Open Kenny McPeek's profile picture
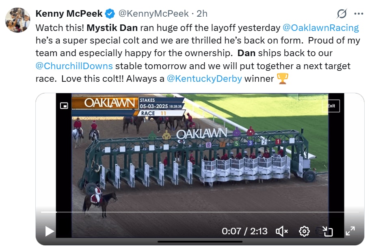The width and height of the screenshot is (374, 251). [x=17, y=20]
